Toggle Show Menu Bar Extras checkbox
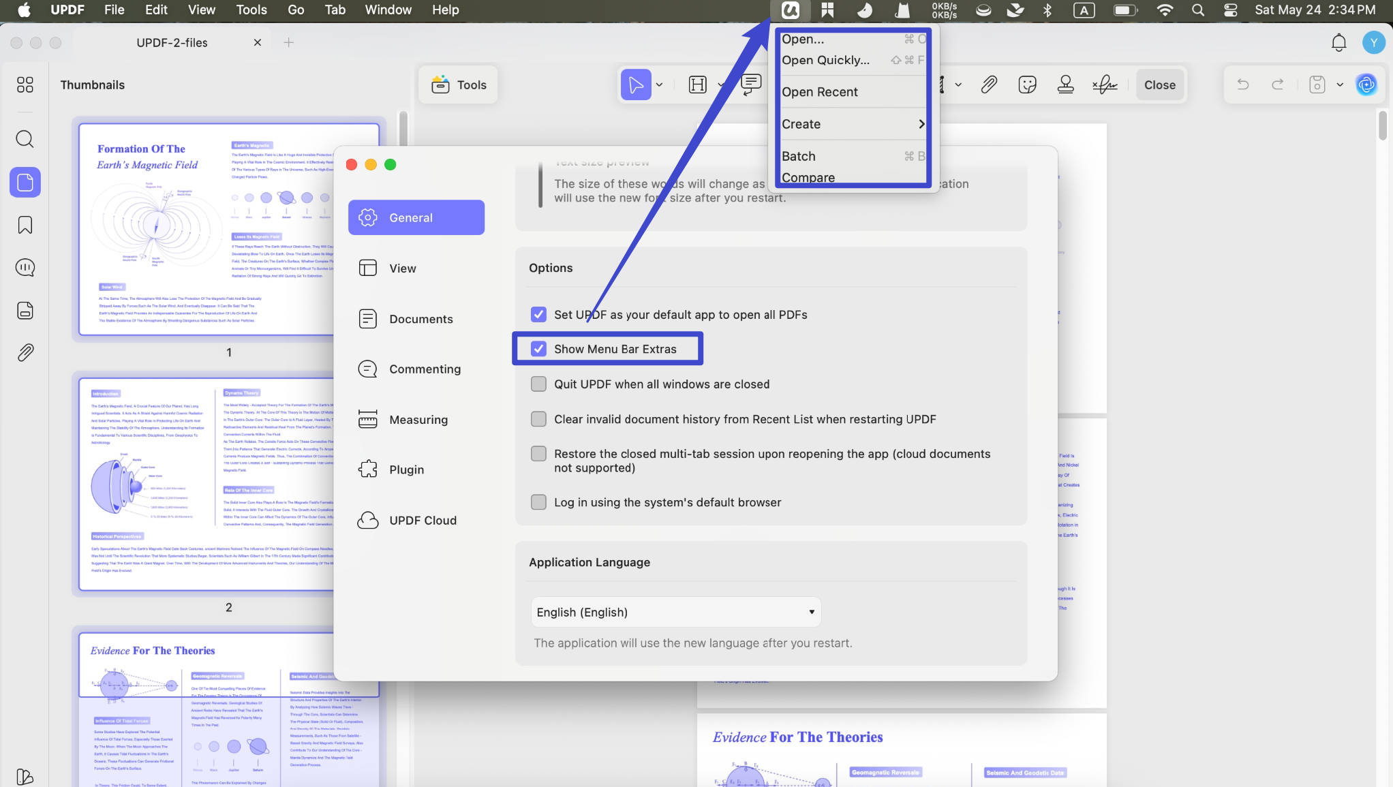The height and width of the screenshot is (787, 1393). click(538, 349)
